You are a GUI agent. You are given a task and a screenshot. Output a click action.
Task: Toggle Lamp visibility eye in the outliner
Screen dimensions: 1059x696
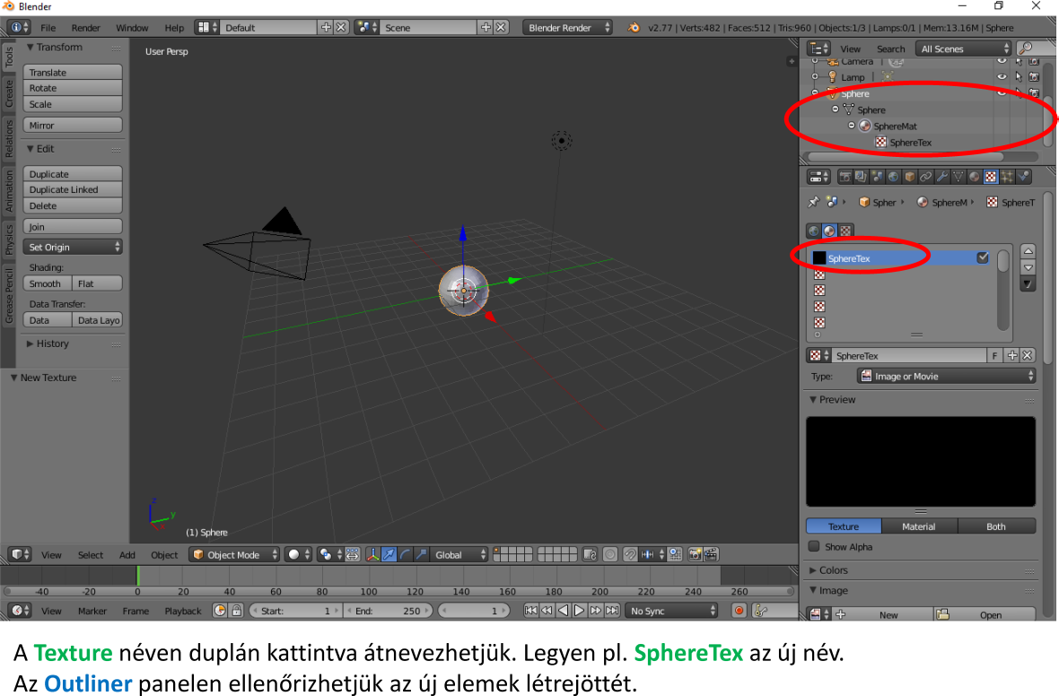click(x=1002, y=77)
